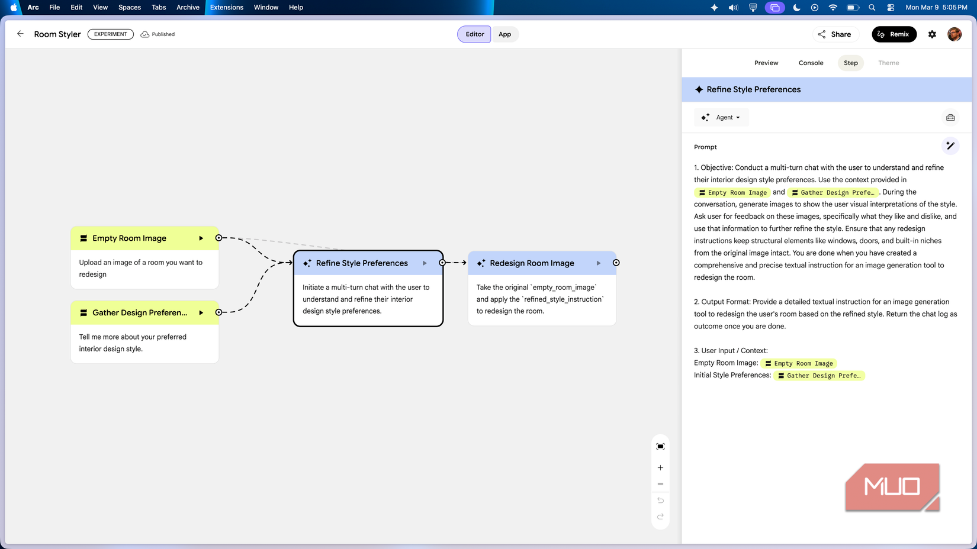
Task: Switch to the Console tab
Action: point(811,63)
